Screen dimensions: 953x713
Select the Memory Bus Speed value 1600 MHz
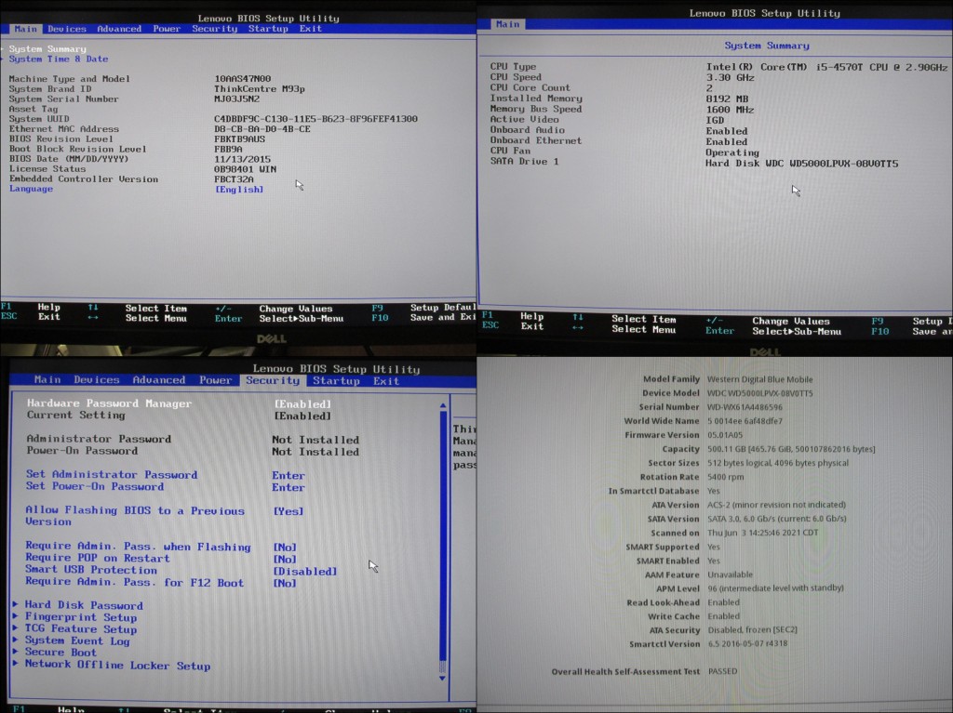pos(730,110)
